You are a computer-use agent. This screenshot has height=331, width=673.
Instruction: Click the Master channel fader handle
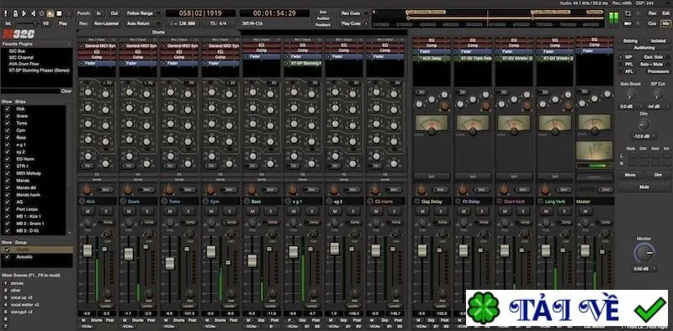click(x=584, y=251)
